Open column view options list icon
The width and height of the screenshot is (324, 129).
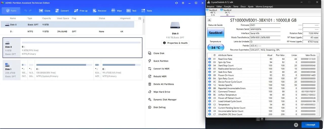(140, 18)
